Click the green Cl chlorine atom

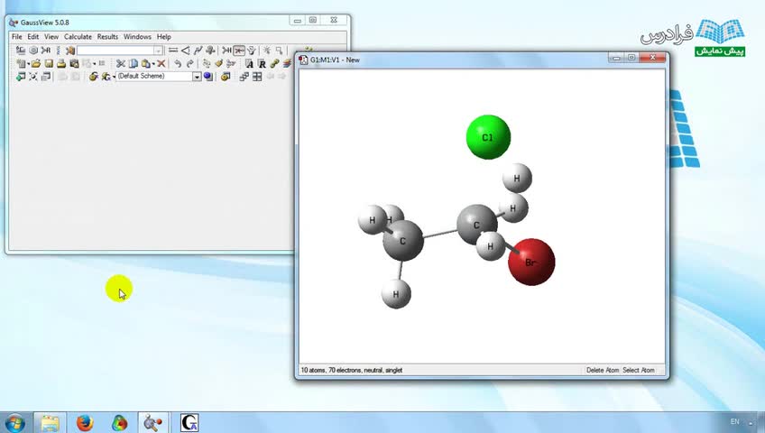click(x=488, y=137)
